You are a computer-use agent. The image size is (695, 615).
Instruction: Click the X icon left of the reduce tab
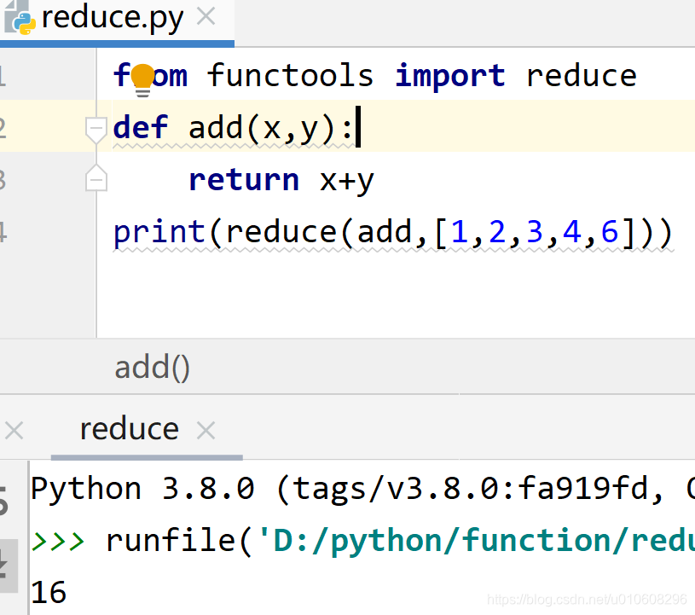14,429
